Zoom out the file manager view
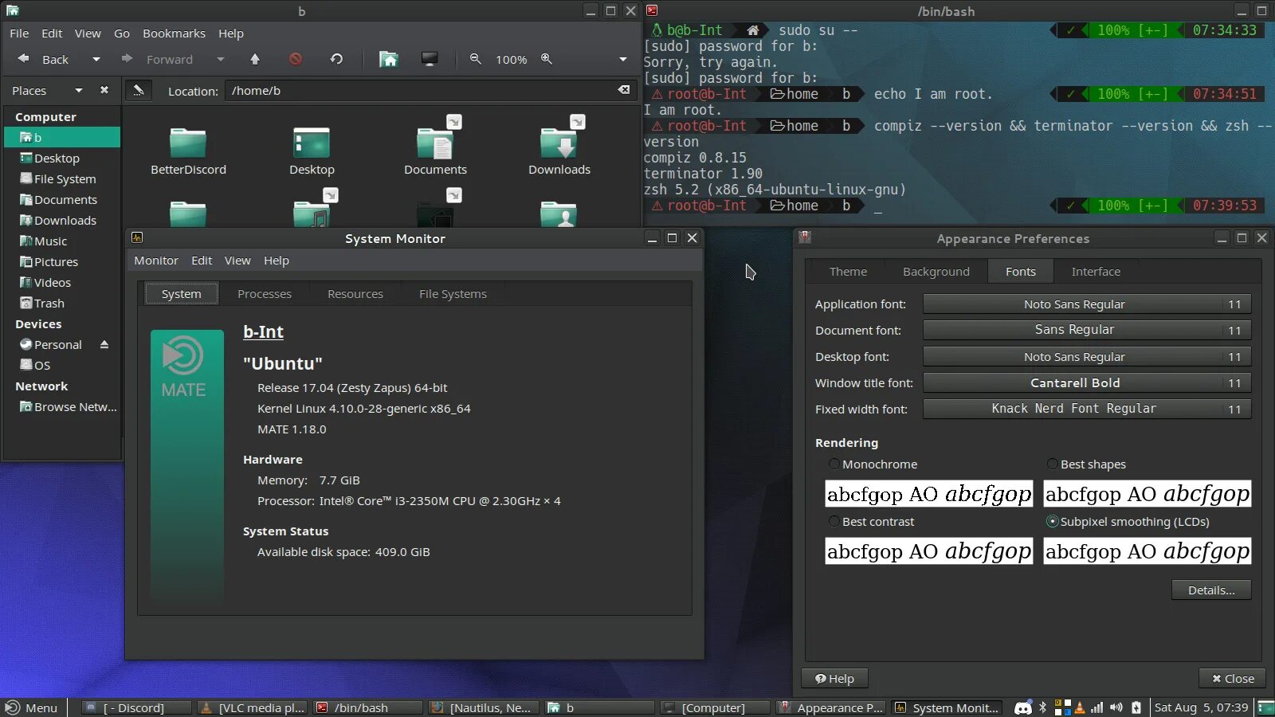This screenshot has width=1275, height=717. pos(476,59)
